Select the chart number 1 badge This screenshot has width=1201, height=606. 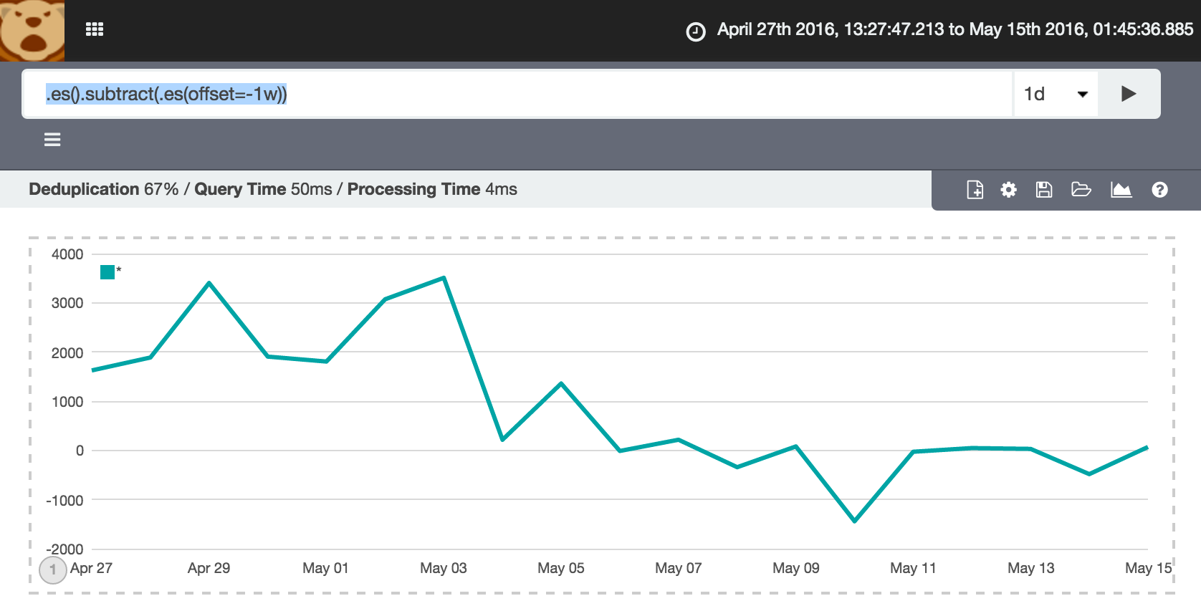52,570
